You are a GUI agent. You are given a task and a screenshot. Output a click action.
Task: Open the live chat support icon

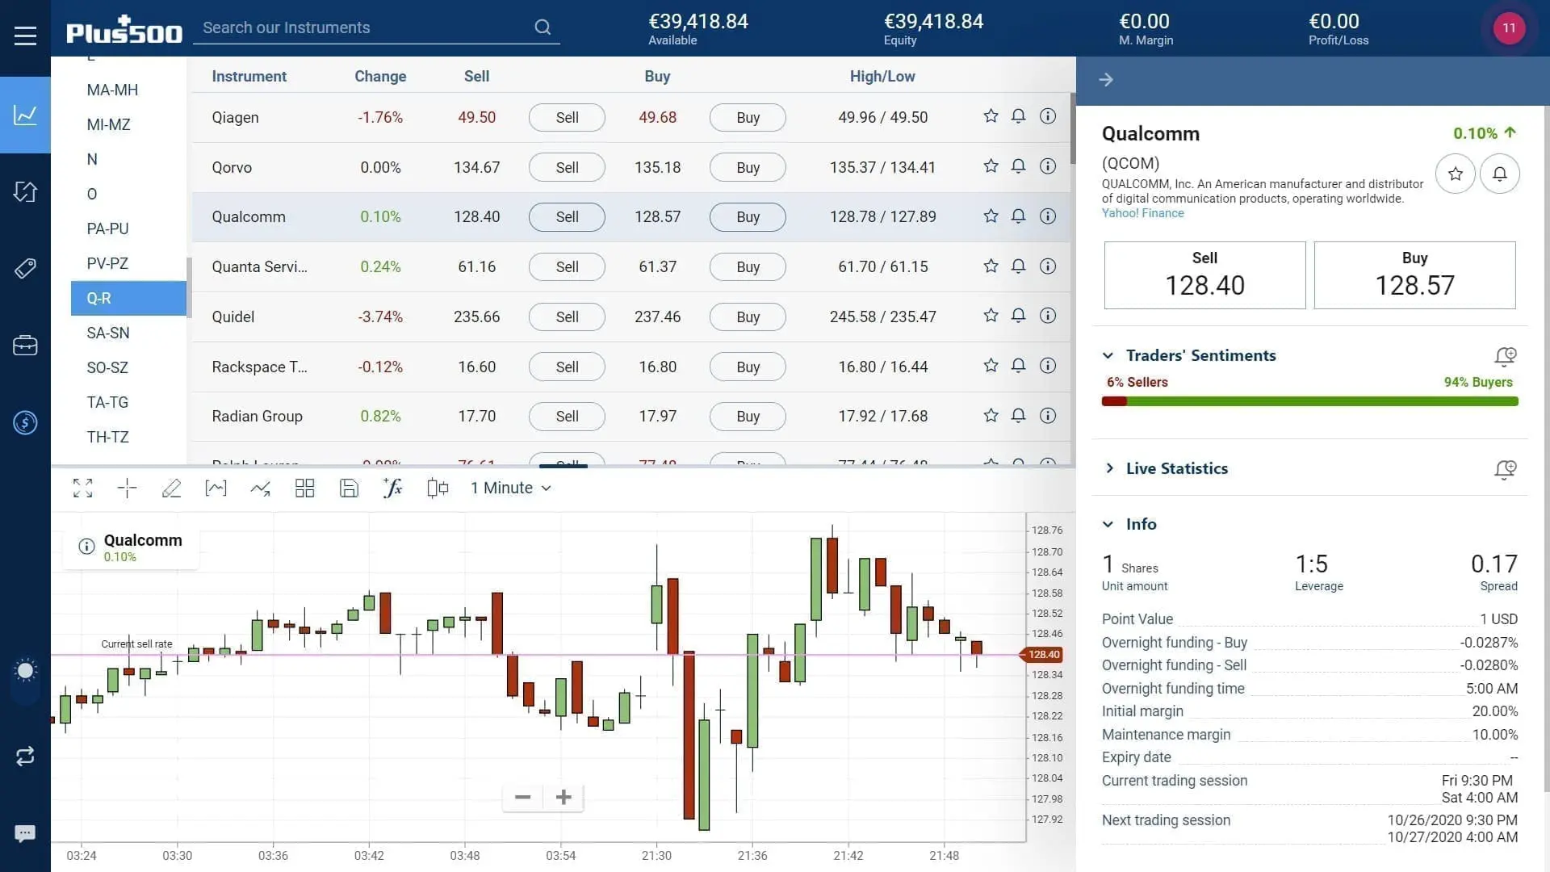click(25, 833)
